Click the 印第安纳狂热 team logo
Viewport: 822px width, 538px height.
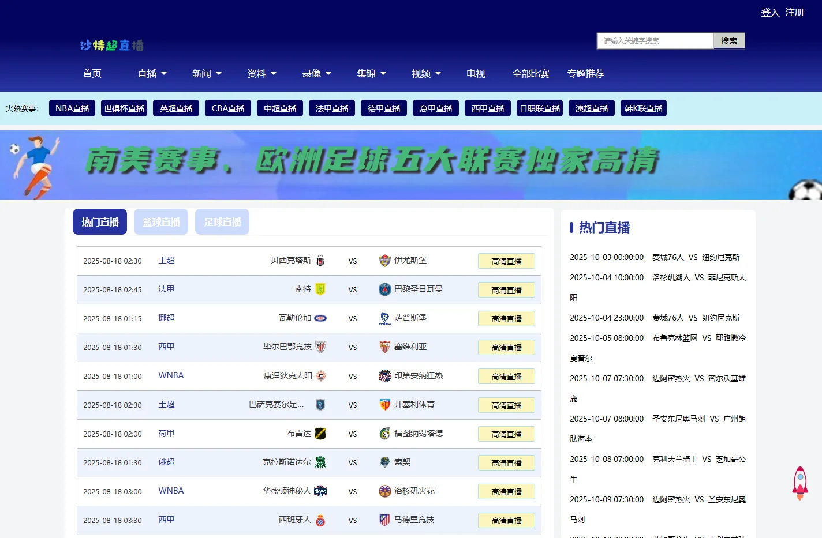(384, 376)
